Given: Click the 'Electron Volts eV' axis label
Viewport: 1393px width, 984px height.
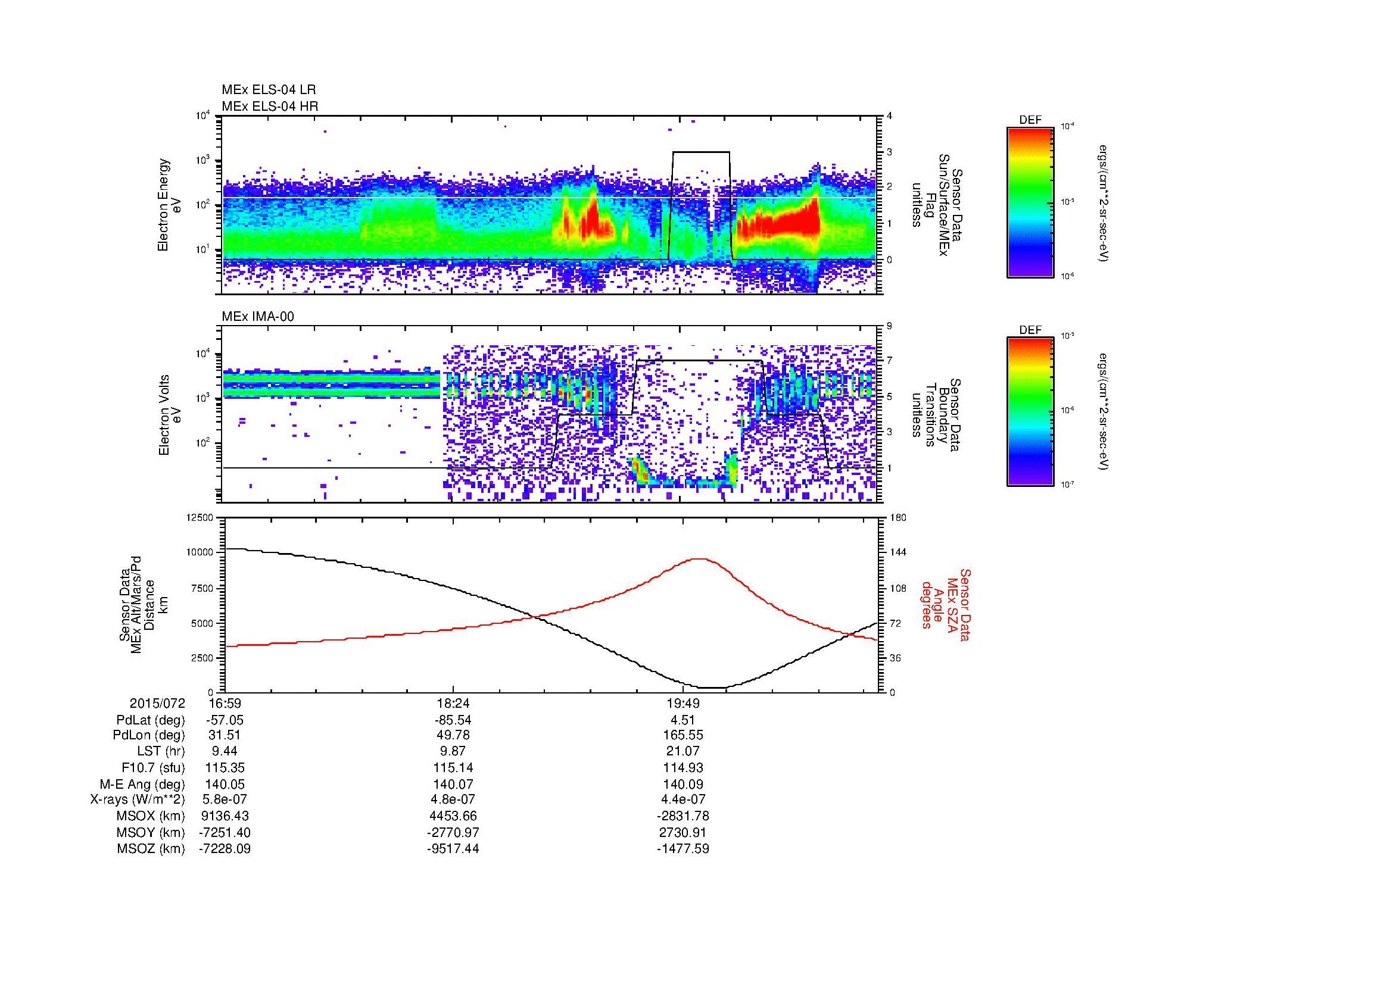Looking at the screenshot, I should (x=169, y=415).
